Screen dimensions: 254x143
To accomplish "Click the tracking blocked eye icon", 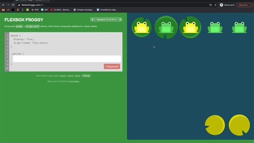I will 211,5.
